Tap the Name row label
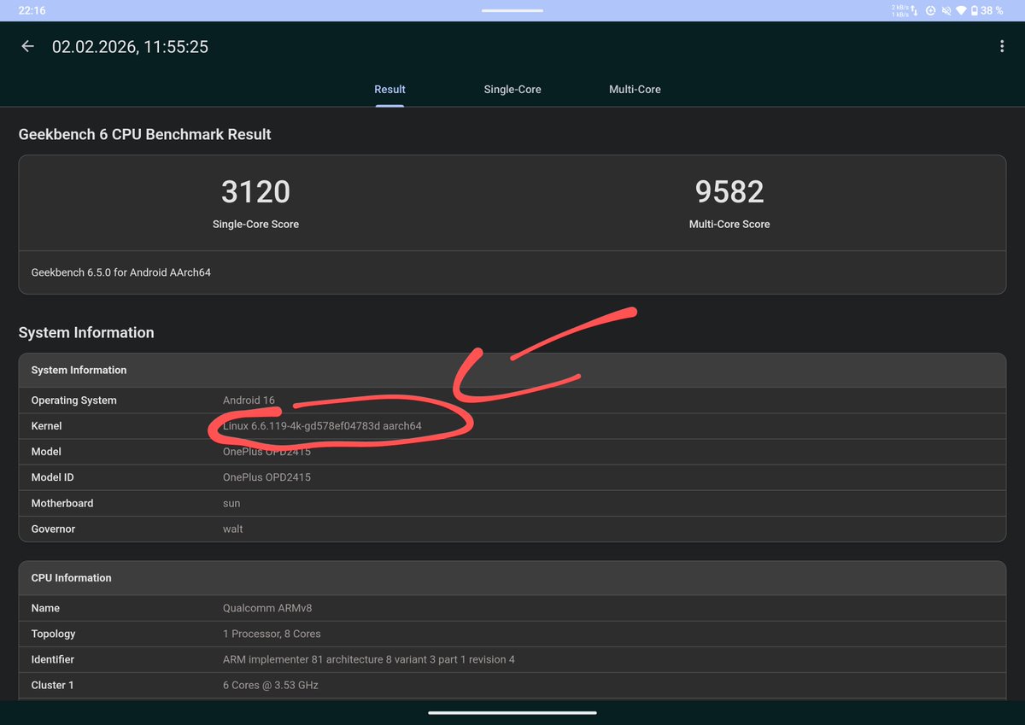The image size is (1025, 725). coord(45,608)
